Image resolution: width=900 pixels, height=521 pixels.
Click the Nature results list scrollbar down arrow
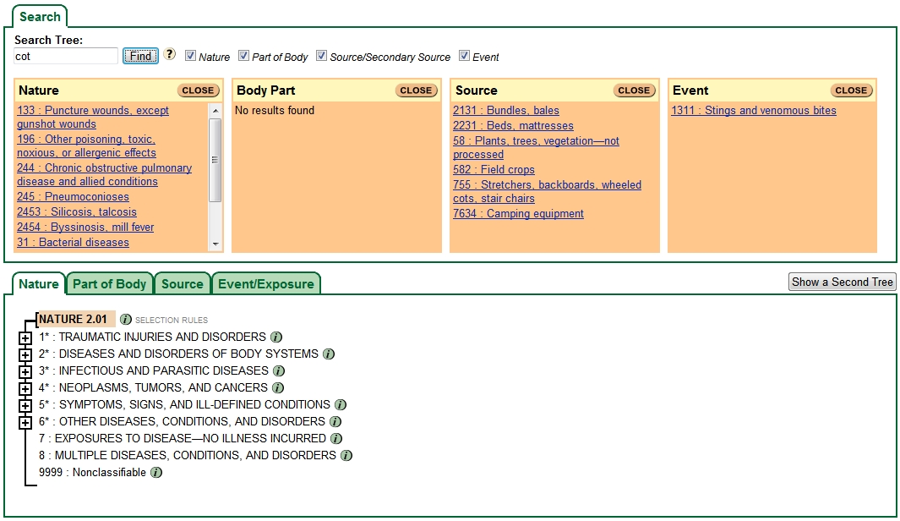(x=215, y=244)
